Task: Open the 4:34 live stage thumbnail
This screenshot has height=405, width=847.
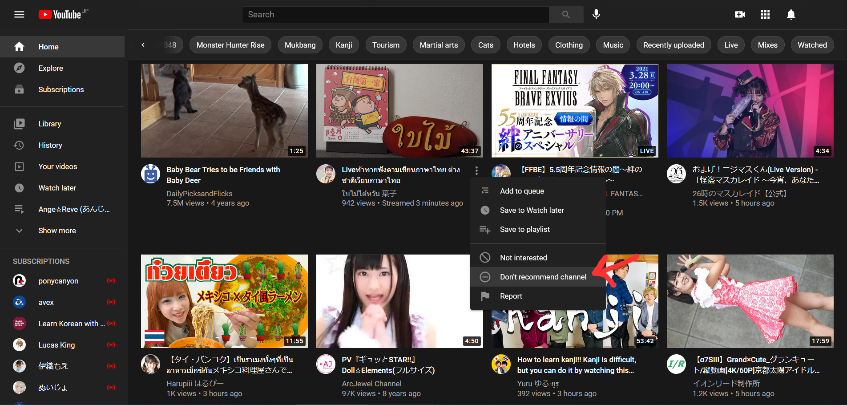Action: [750, 111]
